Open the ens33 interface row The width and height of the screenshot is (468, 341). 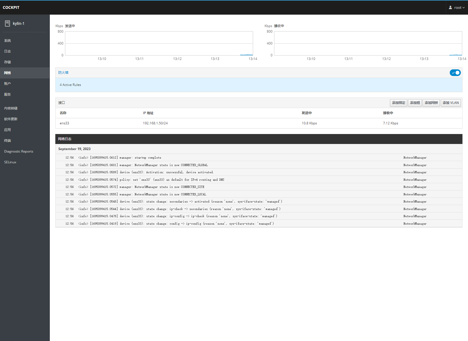[259, 123]
